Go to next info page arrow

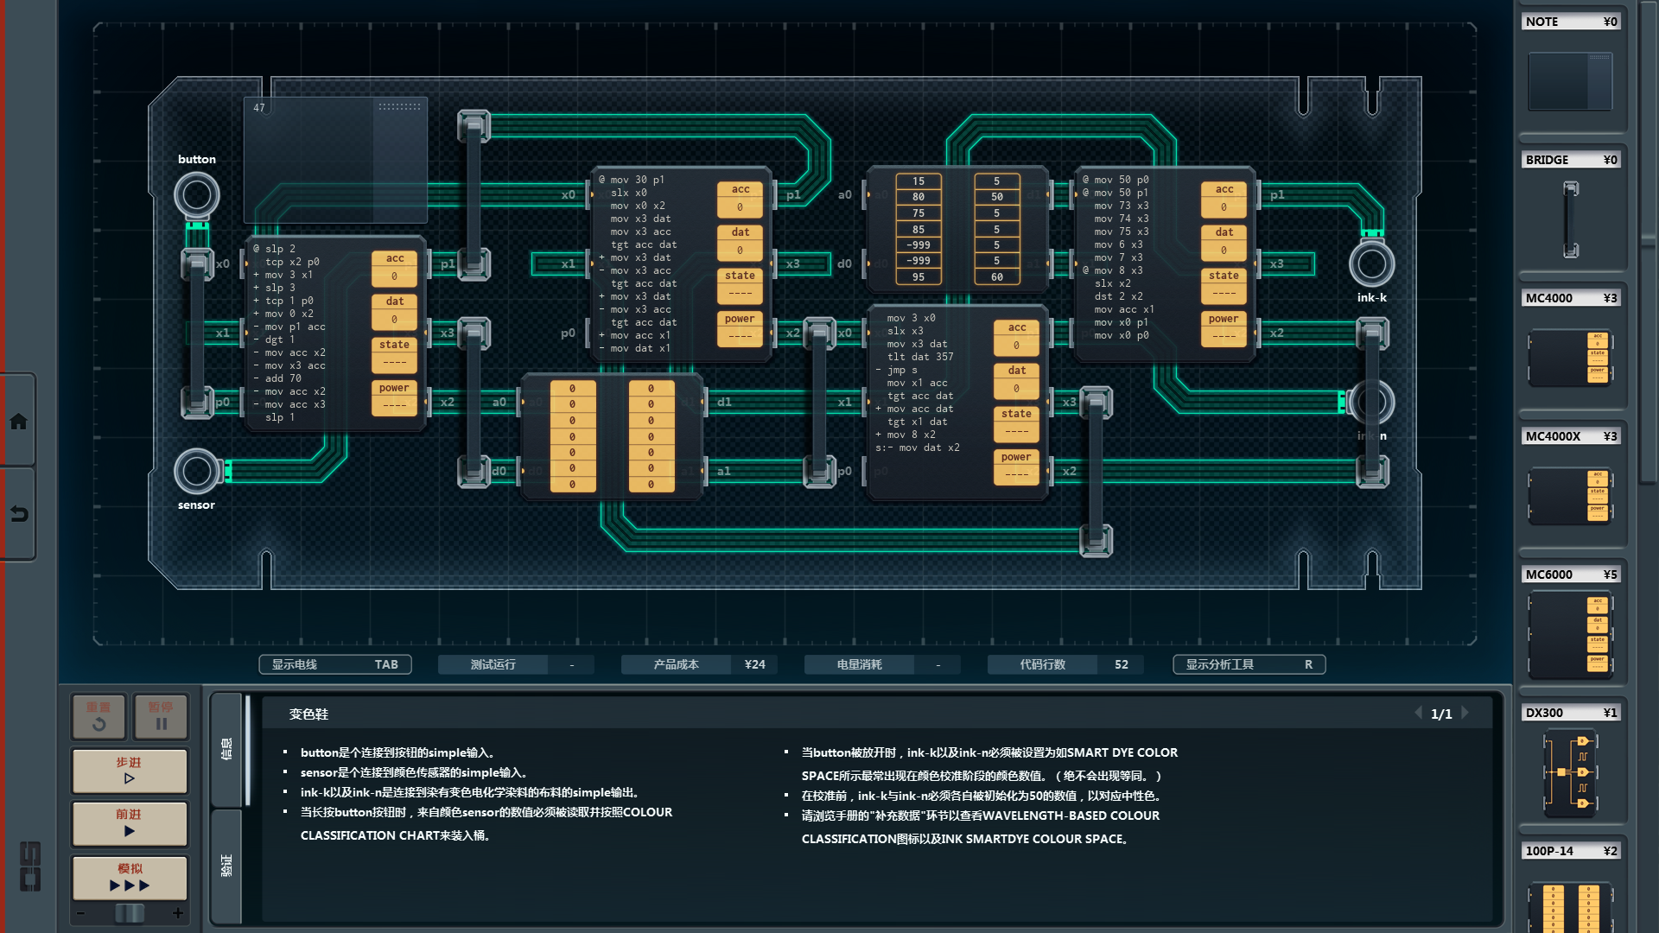click(1465, 713)
